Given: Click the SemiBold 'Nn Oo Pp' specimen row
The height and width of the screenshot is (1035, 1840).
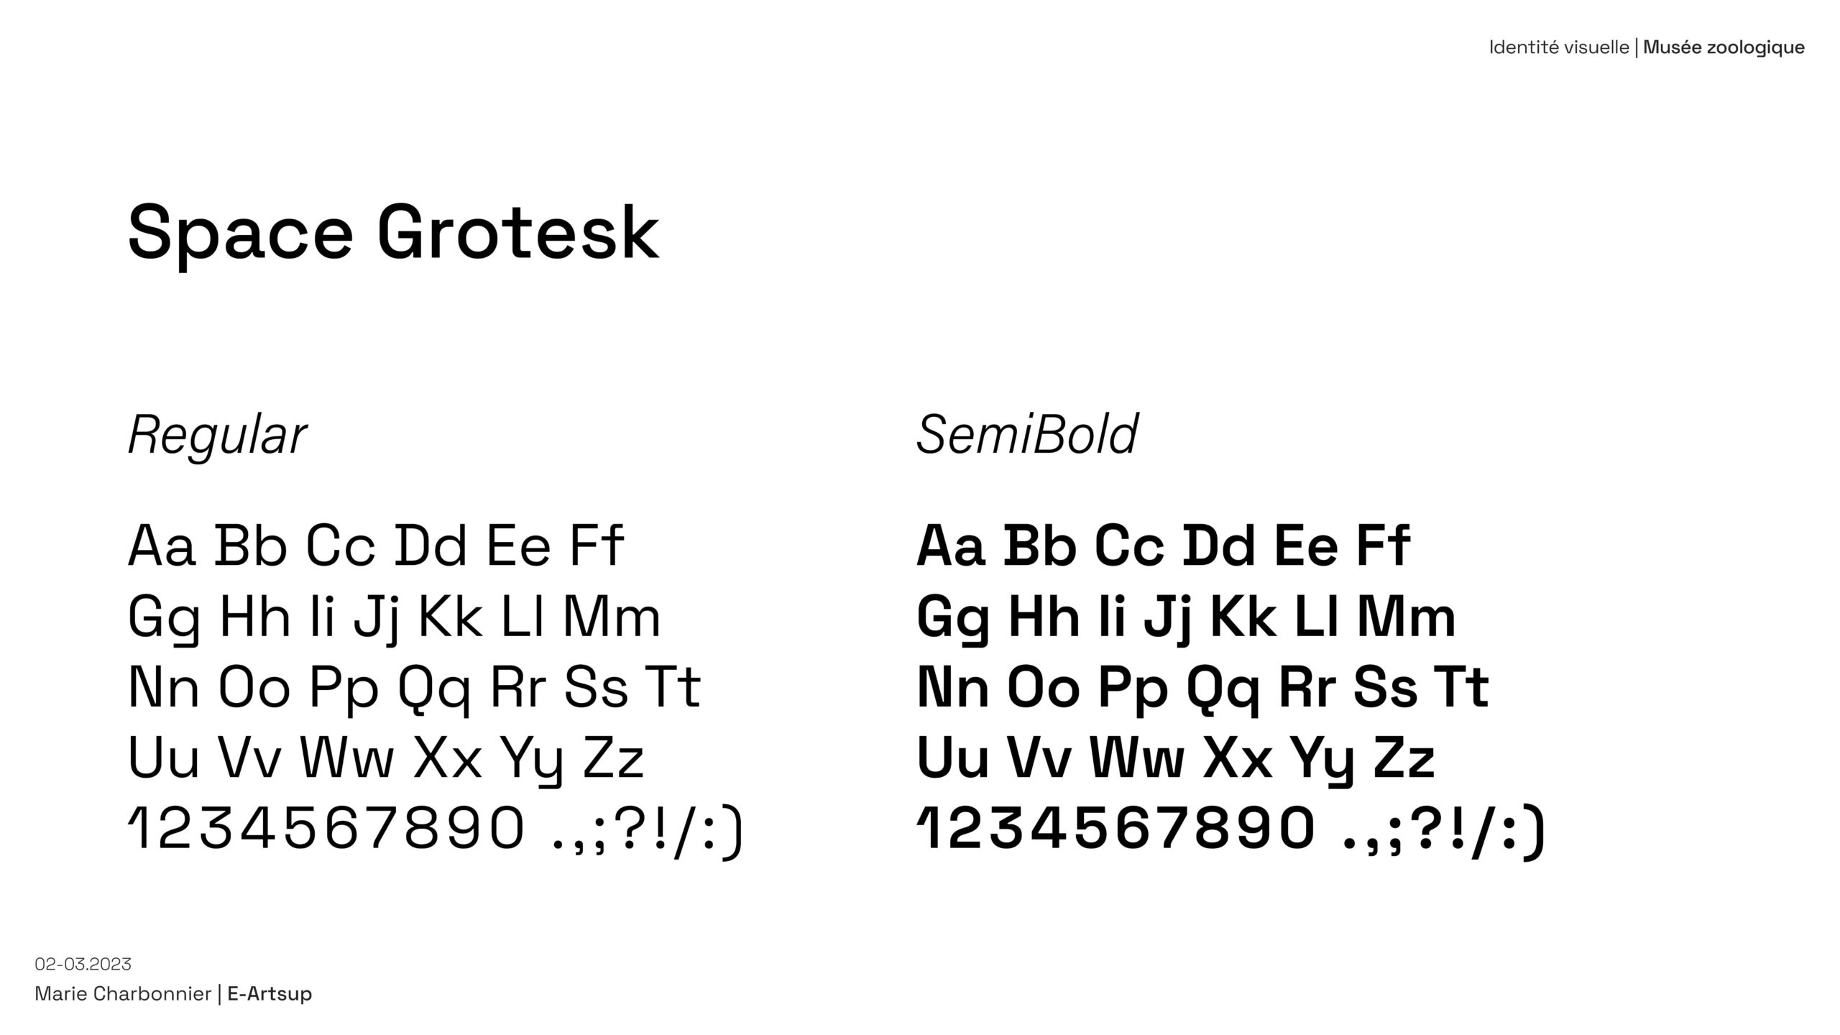Looking at the screenshot, I should [x=1202, y=688].
